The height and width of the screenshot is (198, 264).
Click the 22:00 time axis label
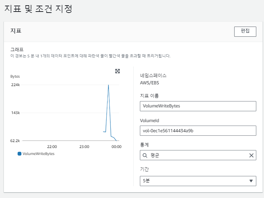52,147
